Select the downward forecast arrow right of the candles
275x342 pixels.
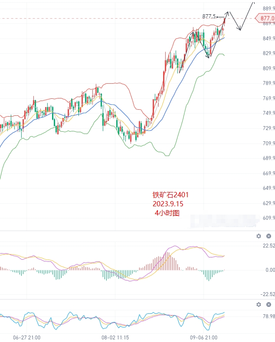235,21
